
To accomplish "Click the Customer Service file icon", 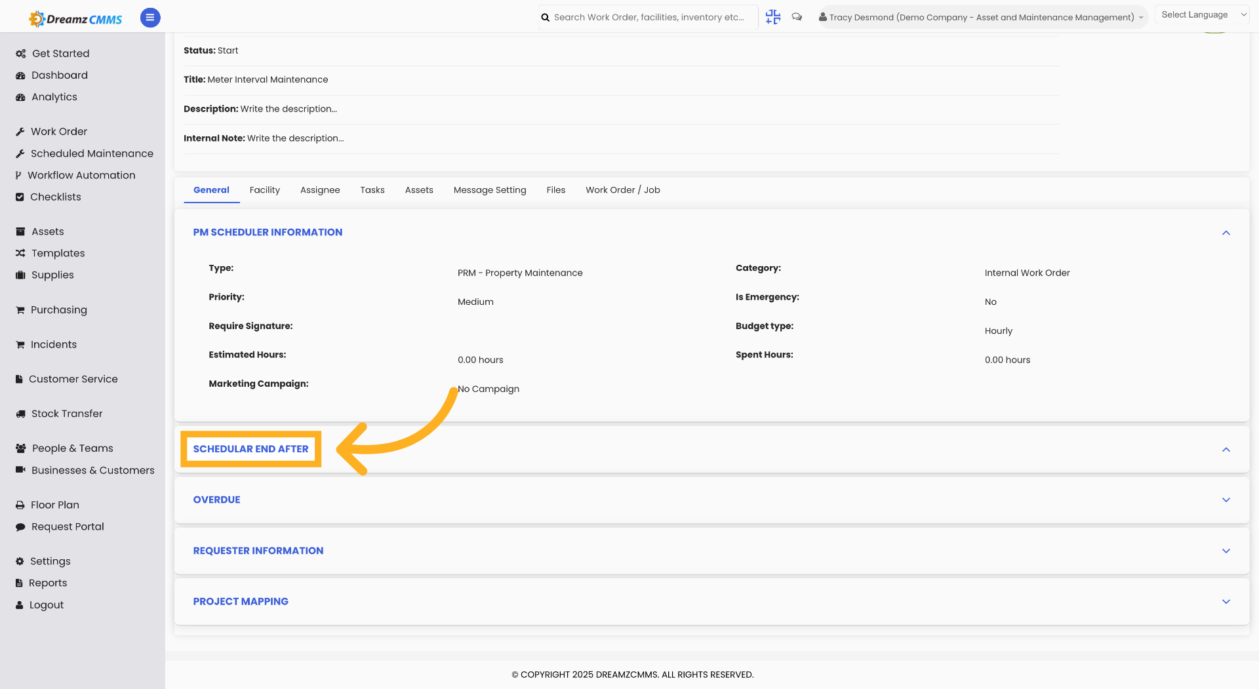I will (19, 379).
